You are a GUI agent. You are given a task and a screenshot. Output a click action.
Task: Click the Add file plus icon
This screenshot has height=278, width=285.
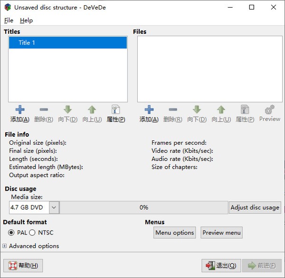149,110
